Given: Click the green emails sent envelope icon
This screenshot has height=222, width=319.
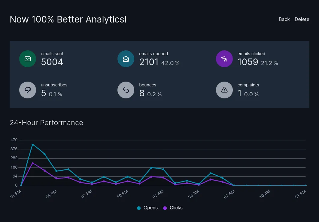Looking at the screenshot, I should [x=28, y=59].
